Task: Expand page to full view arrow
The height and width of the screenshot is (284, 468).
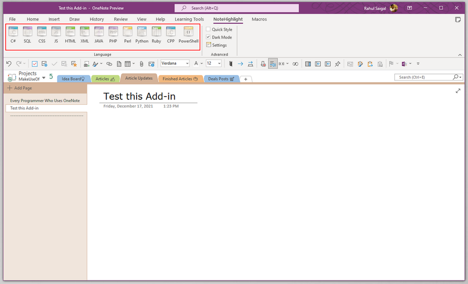Action: tap(458, 91)
